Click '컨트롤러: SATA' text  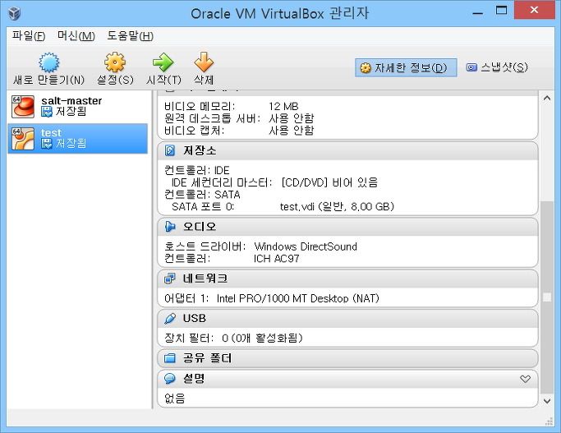pos(202,195)
